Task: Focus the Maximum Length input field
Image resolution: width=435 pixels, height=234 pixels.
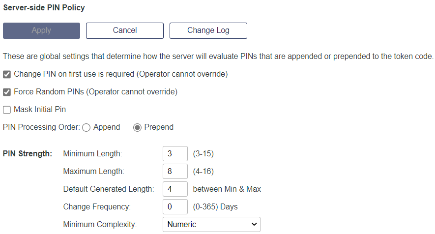Action: click(x=175, y=172)
